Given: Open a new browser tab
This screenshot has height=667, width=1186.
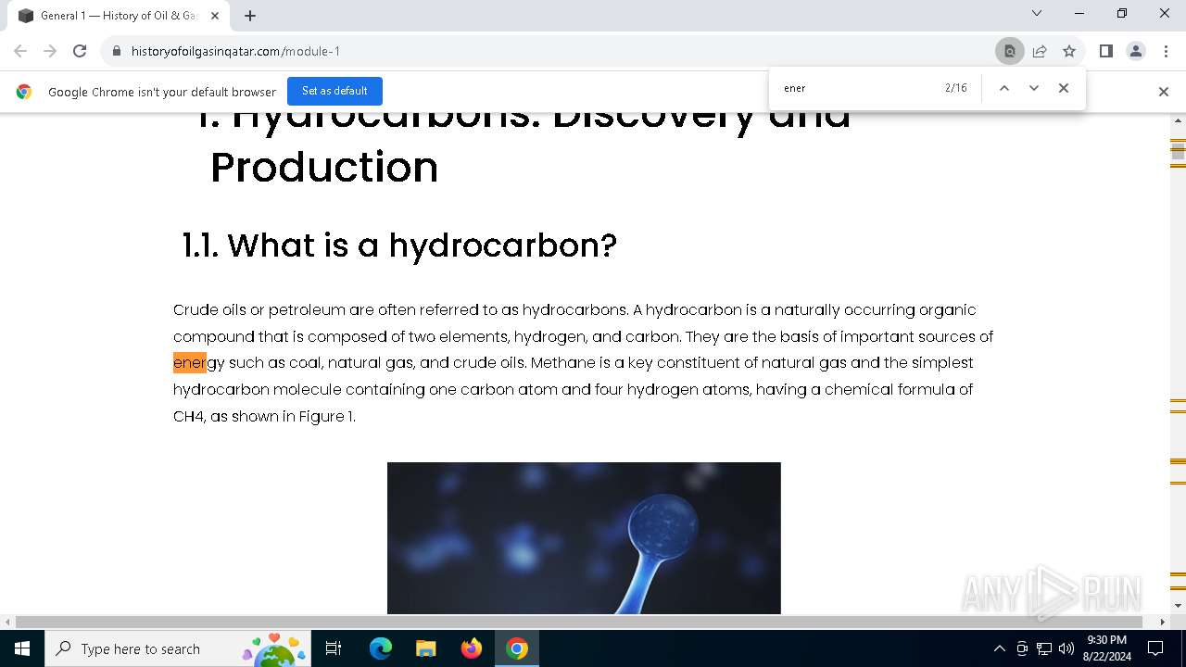Looking at the screenshot, I should pyautogui.click(x=250, y=16).
